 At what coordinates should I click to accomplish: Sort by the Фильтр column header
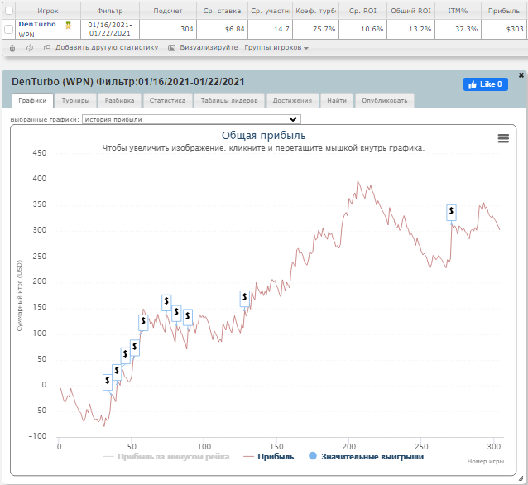(x=110, y=11)
